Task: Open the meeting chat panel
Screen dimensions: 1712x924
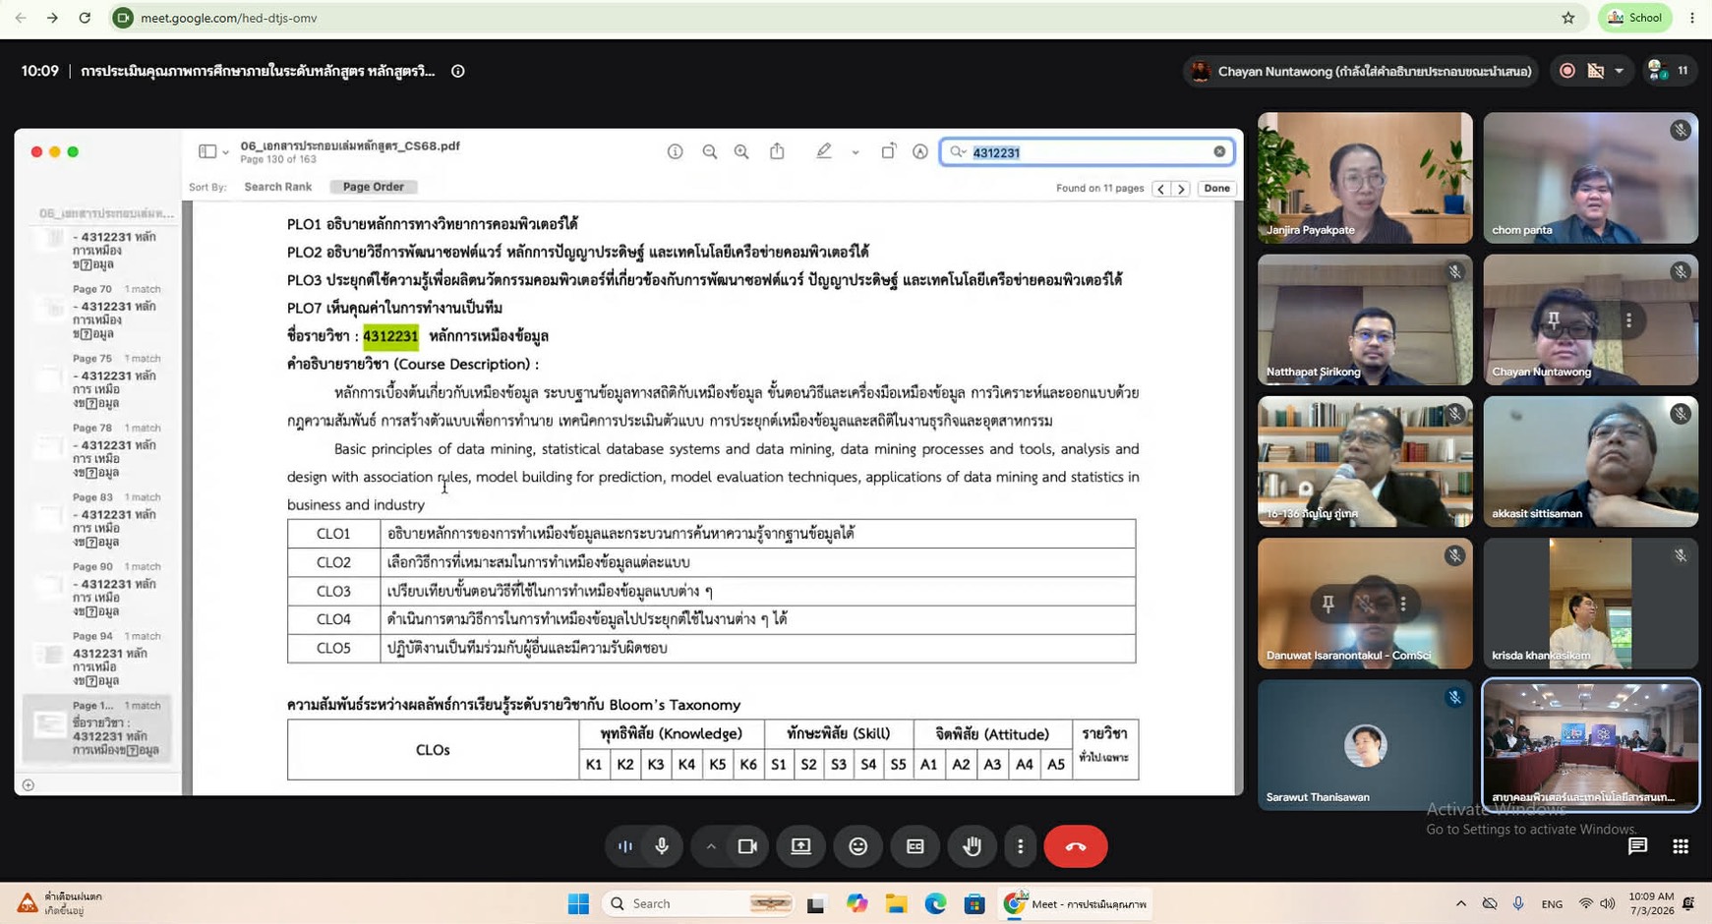Action: [x=1637, y=846]
